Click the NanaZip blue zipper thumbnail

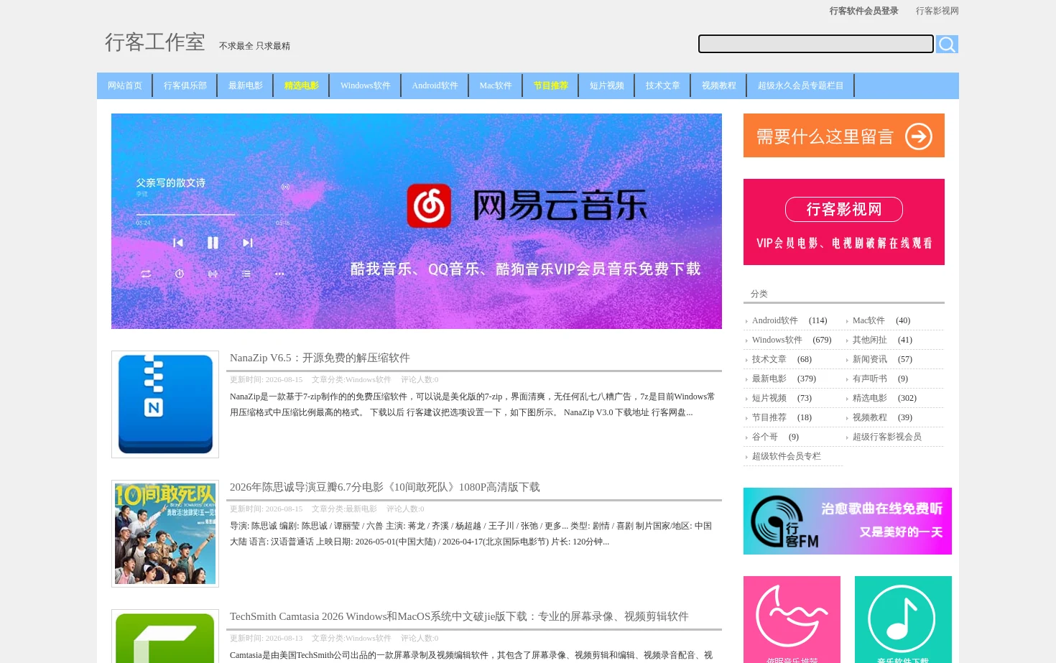point(165,404)
